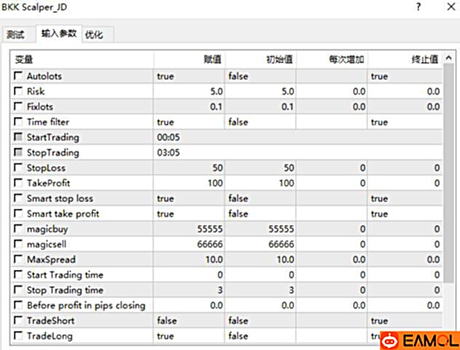This screenshot has height=350, width=460.
Task: Select the Time filter value cell showing true
Action: pyautogui.click(x=189, y=122)
